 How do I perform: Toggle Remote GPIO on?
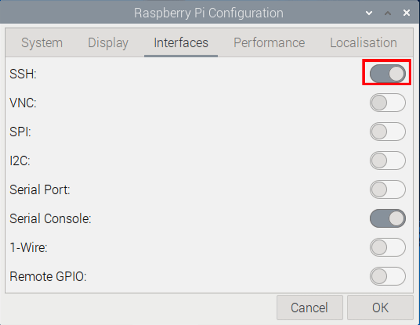[x=387, y=276]
